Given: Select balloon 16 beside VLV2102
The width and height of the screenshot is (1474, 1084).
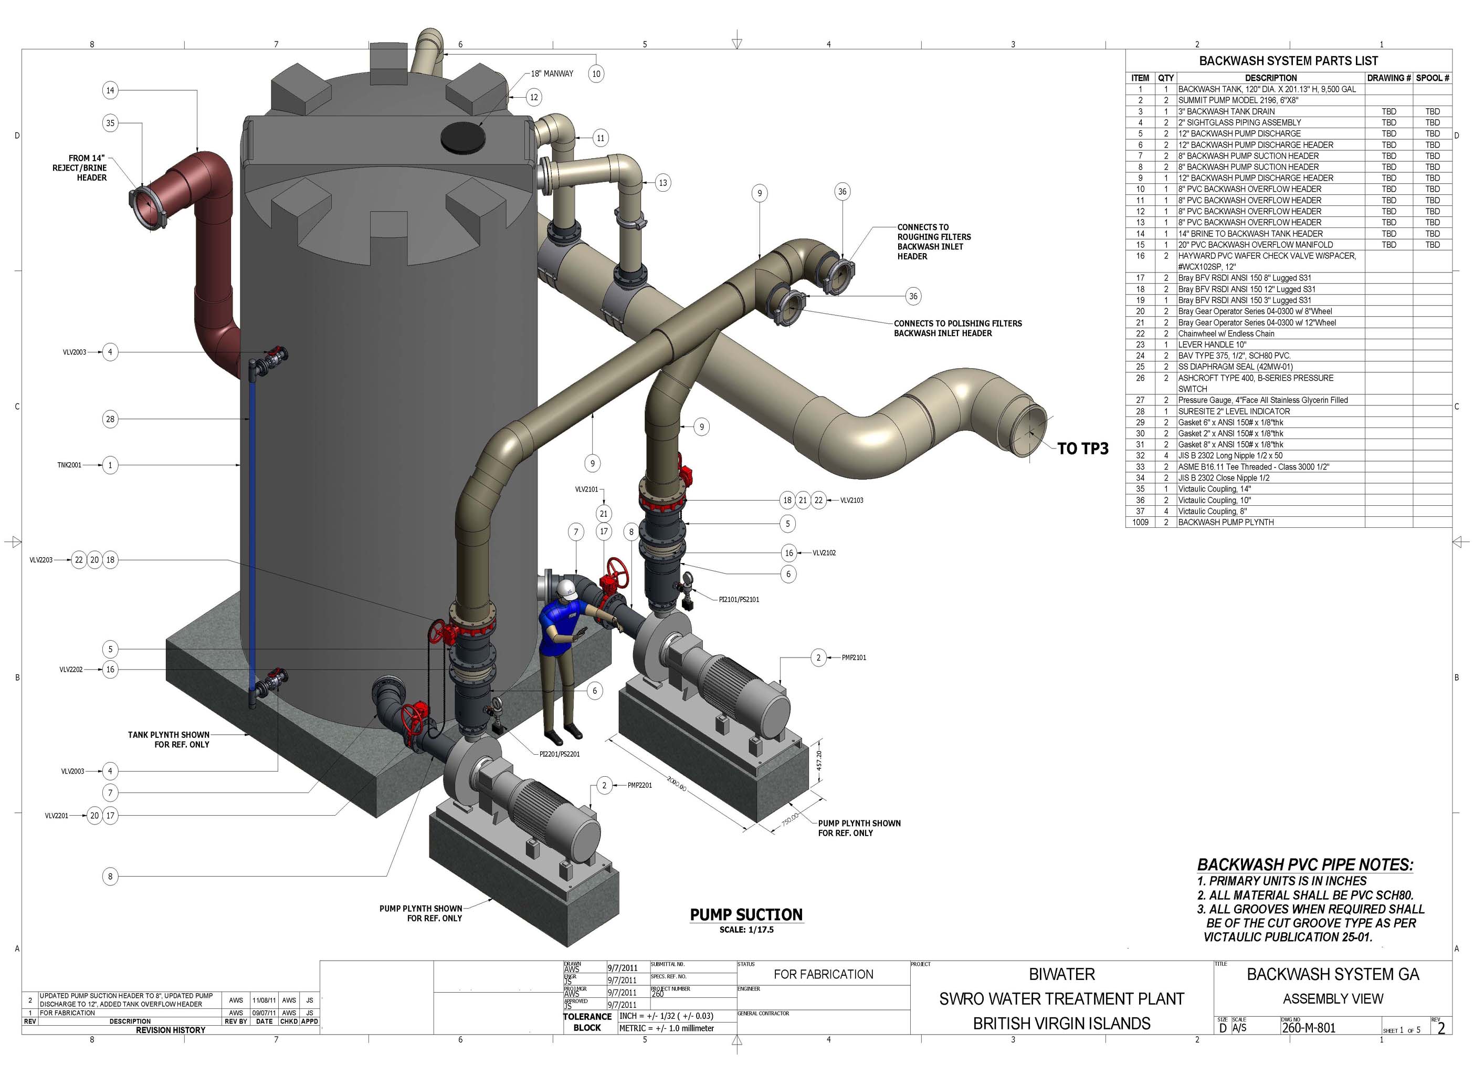Looking at the screenshot, I should tap(789, 553).
